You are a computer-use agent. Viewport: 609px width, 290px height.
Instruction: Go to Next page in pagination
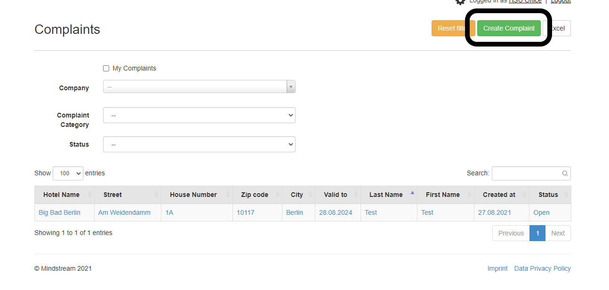[x=558, y=233]
